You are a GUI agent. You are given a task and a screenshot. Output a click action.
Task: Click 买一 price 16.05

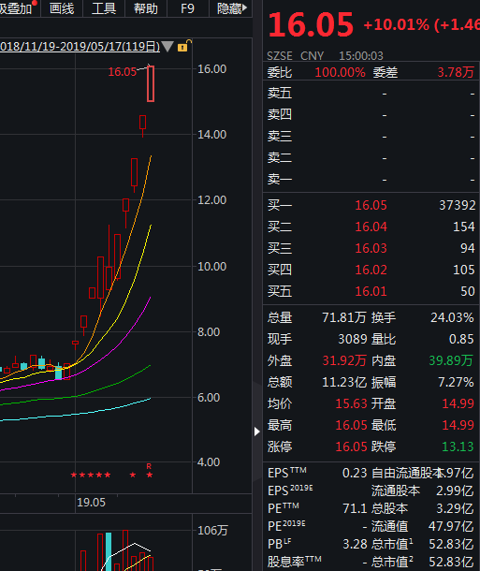(371, 205)
